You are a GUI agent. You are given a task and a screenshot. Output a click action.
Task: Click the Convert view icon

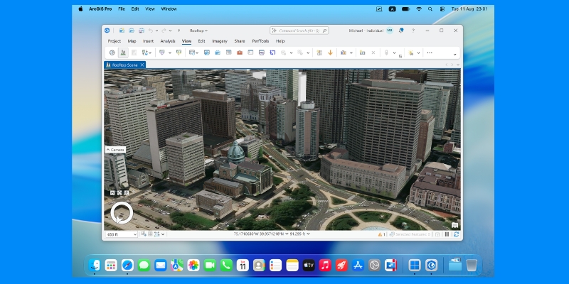point(145,53)
